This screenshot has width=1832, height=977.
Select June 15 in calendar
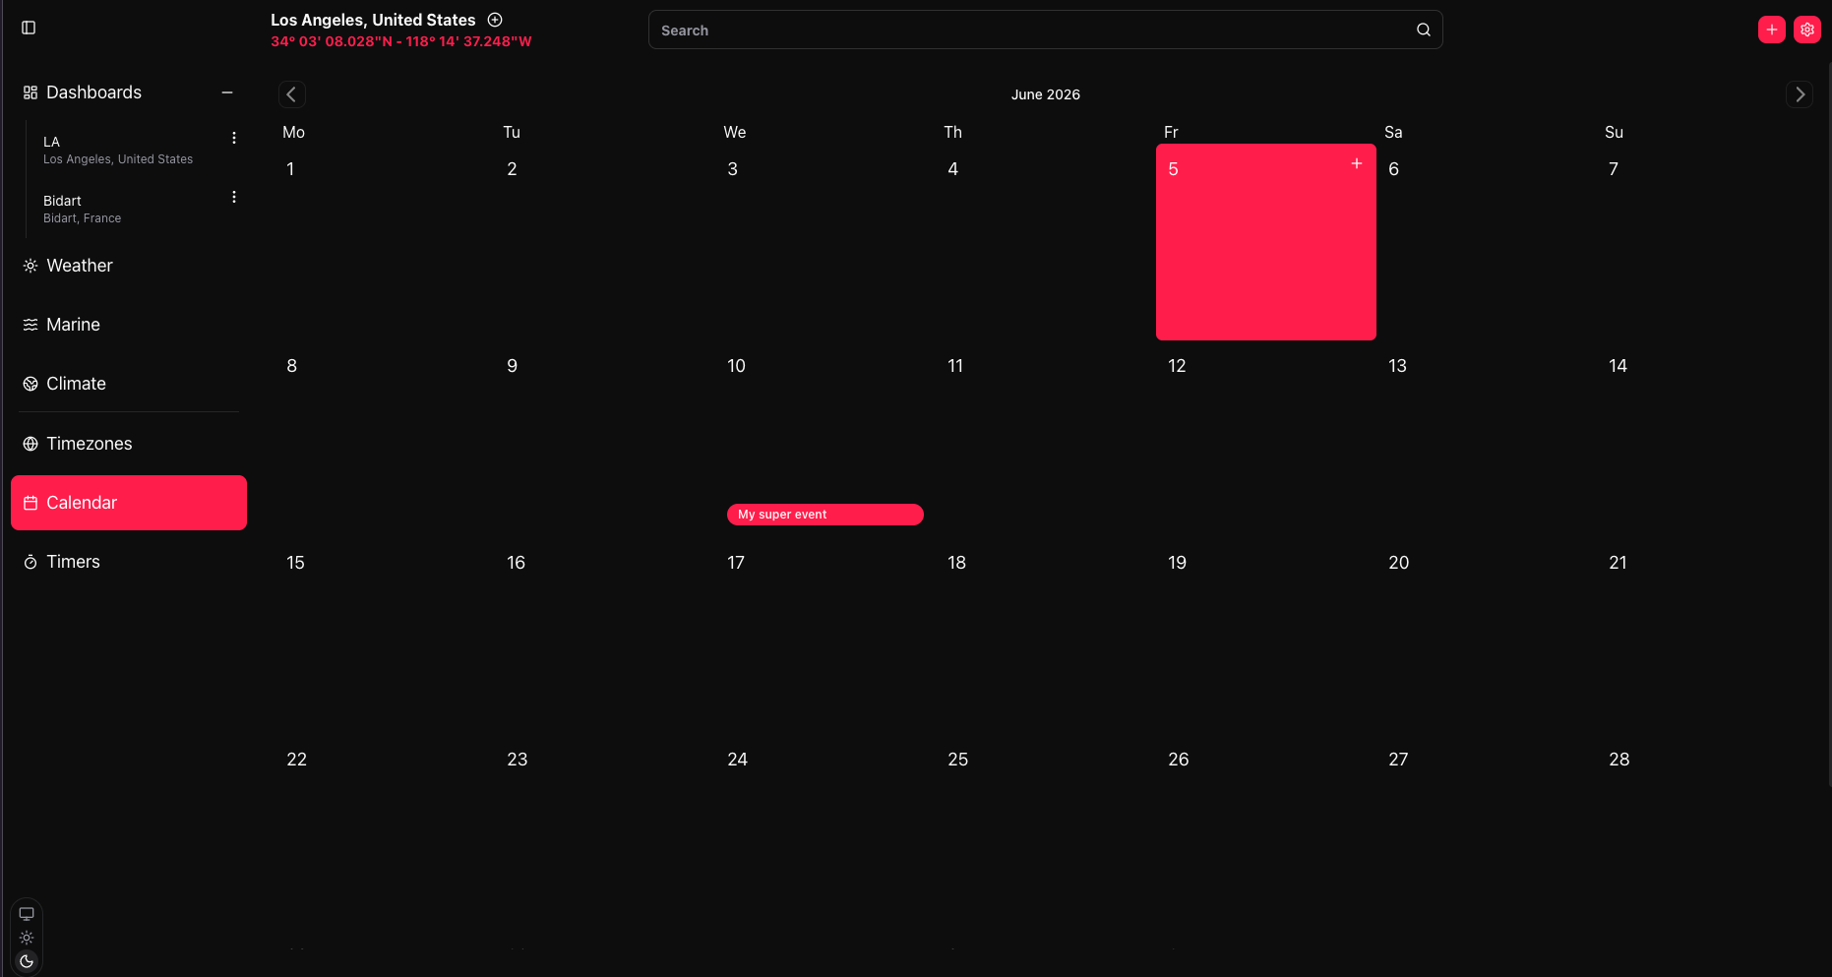pos(385,636)
